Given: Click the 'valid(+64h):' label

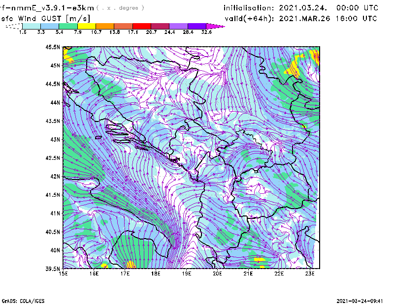Looking at the screenshot, I should click(x=249, y=19).
